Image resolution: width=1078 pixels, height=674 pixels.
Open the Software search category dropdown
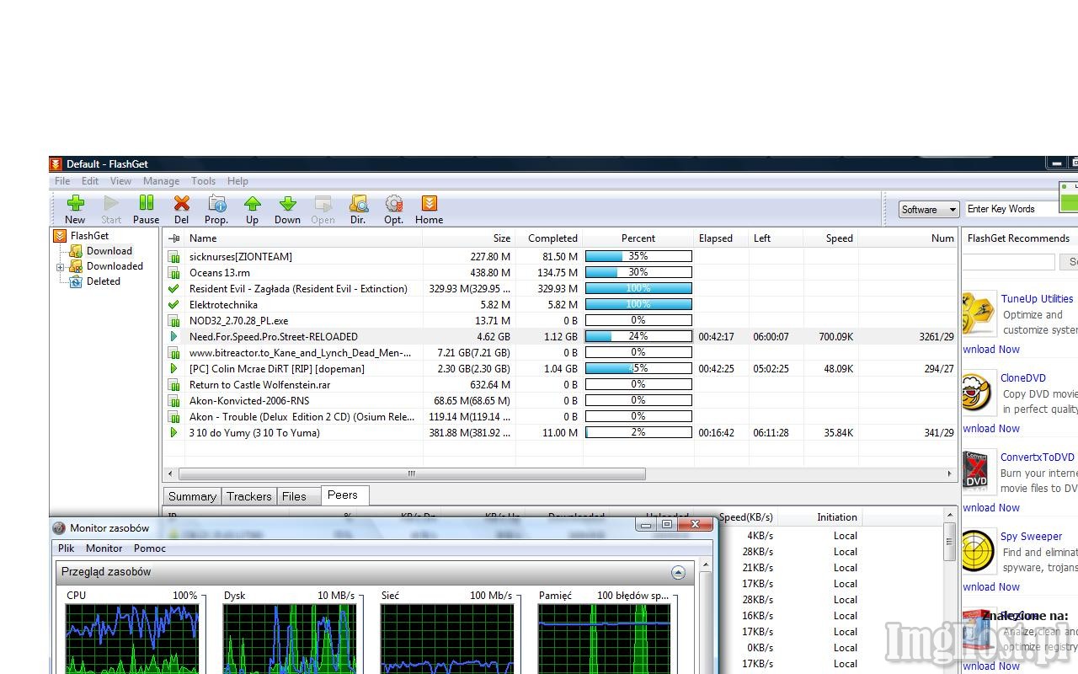[929, 210]
